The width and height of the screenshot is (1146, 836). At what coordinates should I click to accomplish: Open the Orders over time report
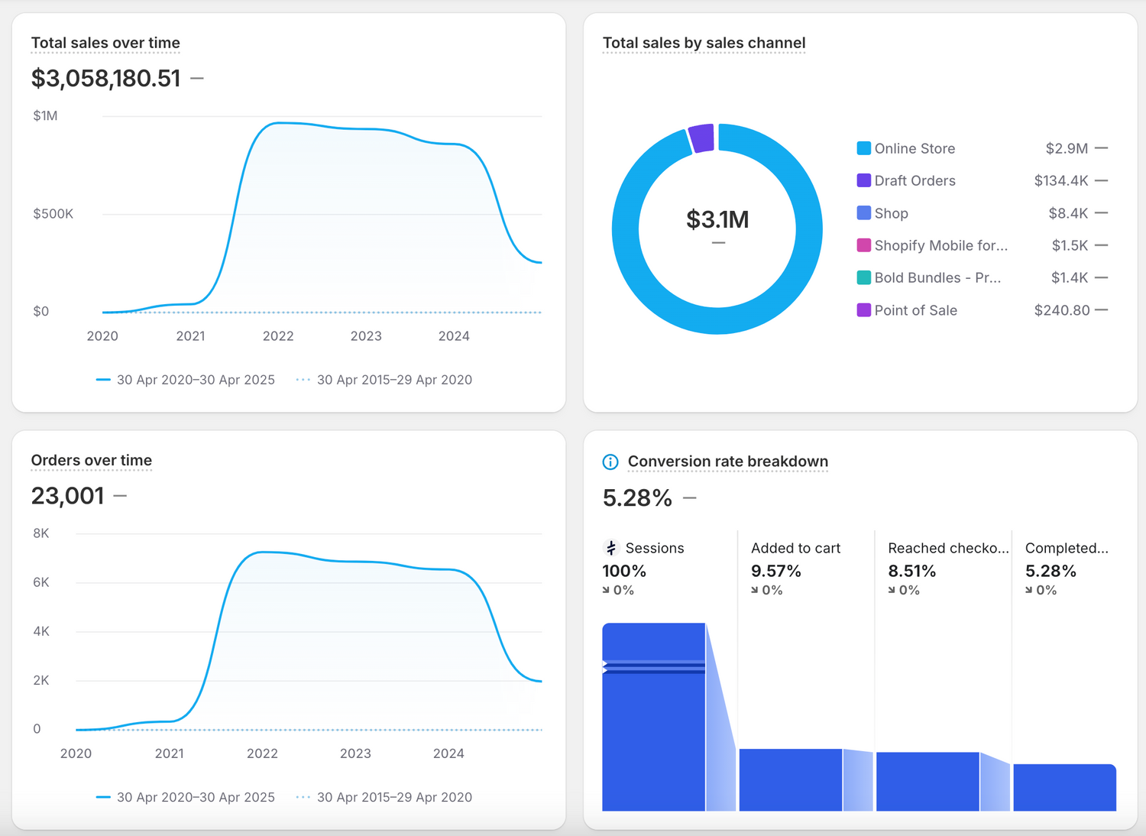[91, 460]
